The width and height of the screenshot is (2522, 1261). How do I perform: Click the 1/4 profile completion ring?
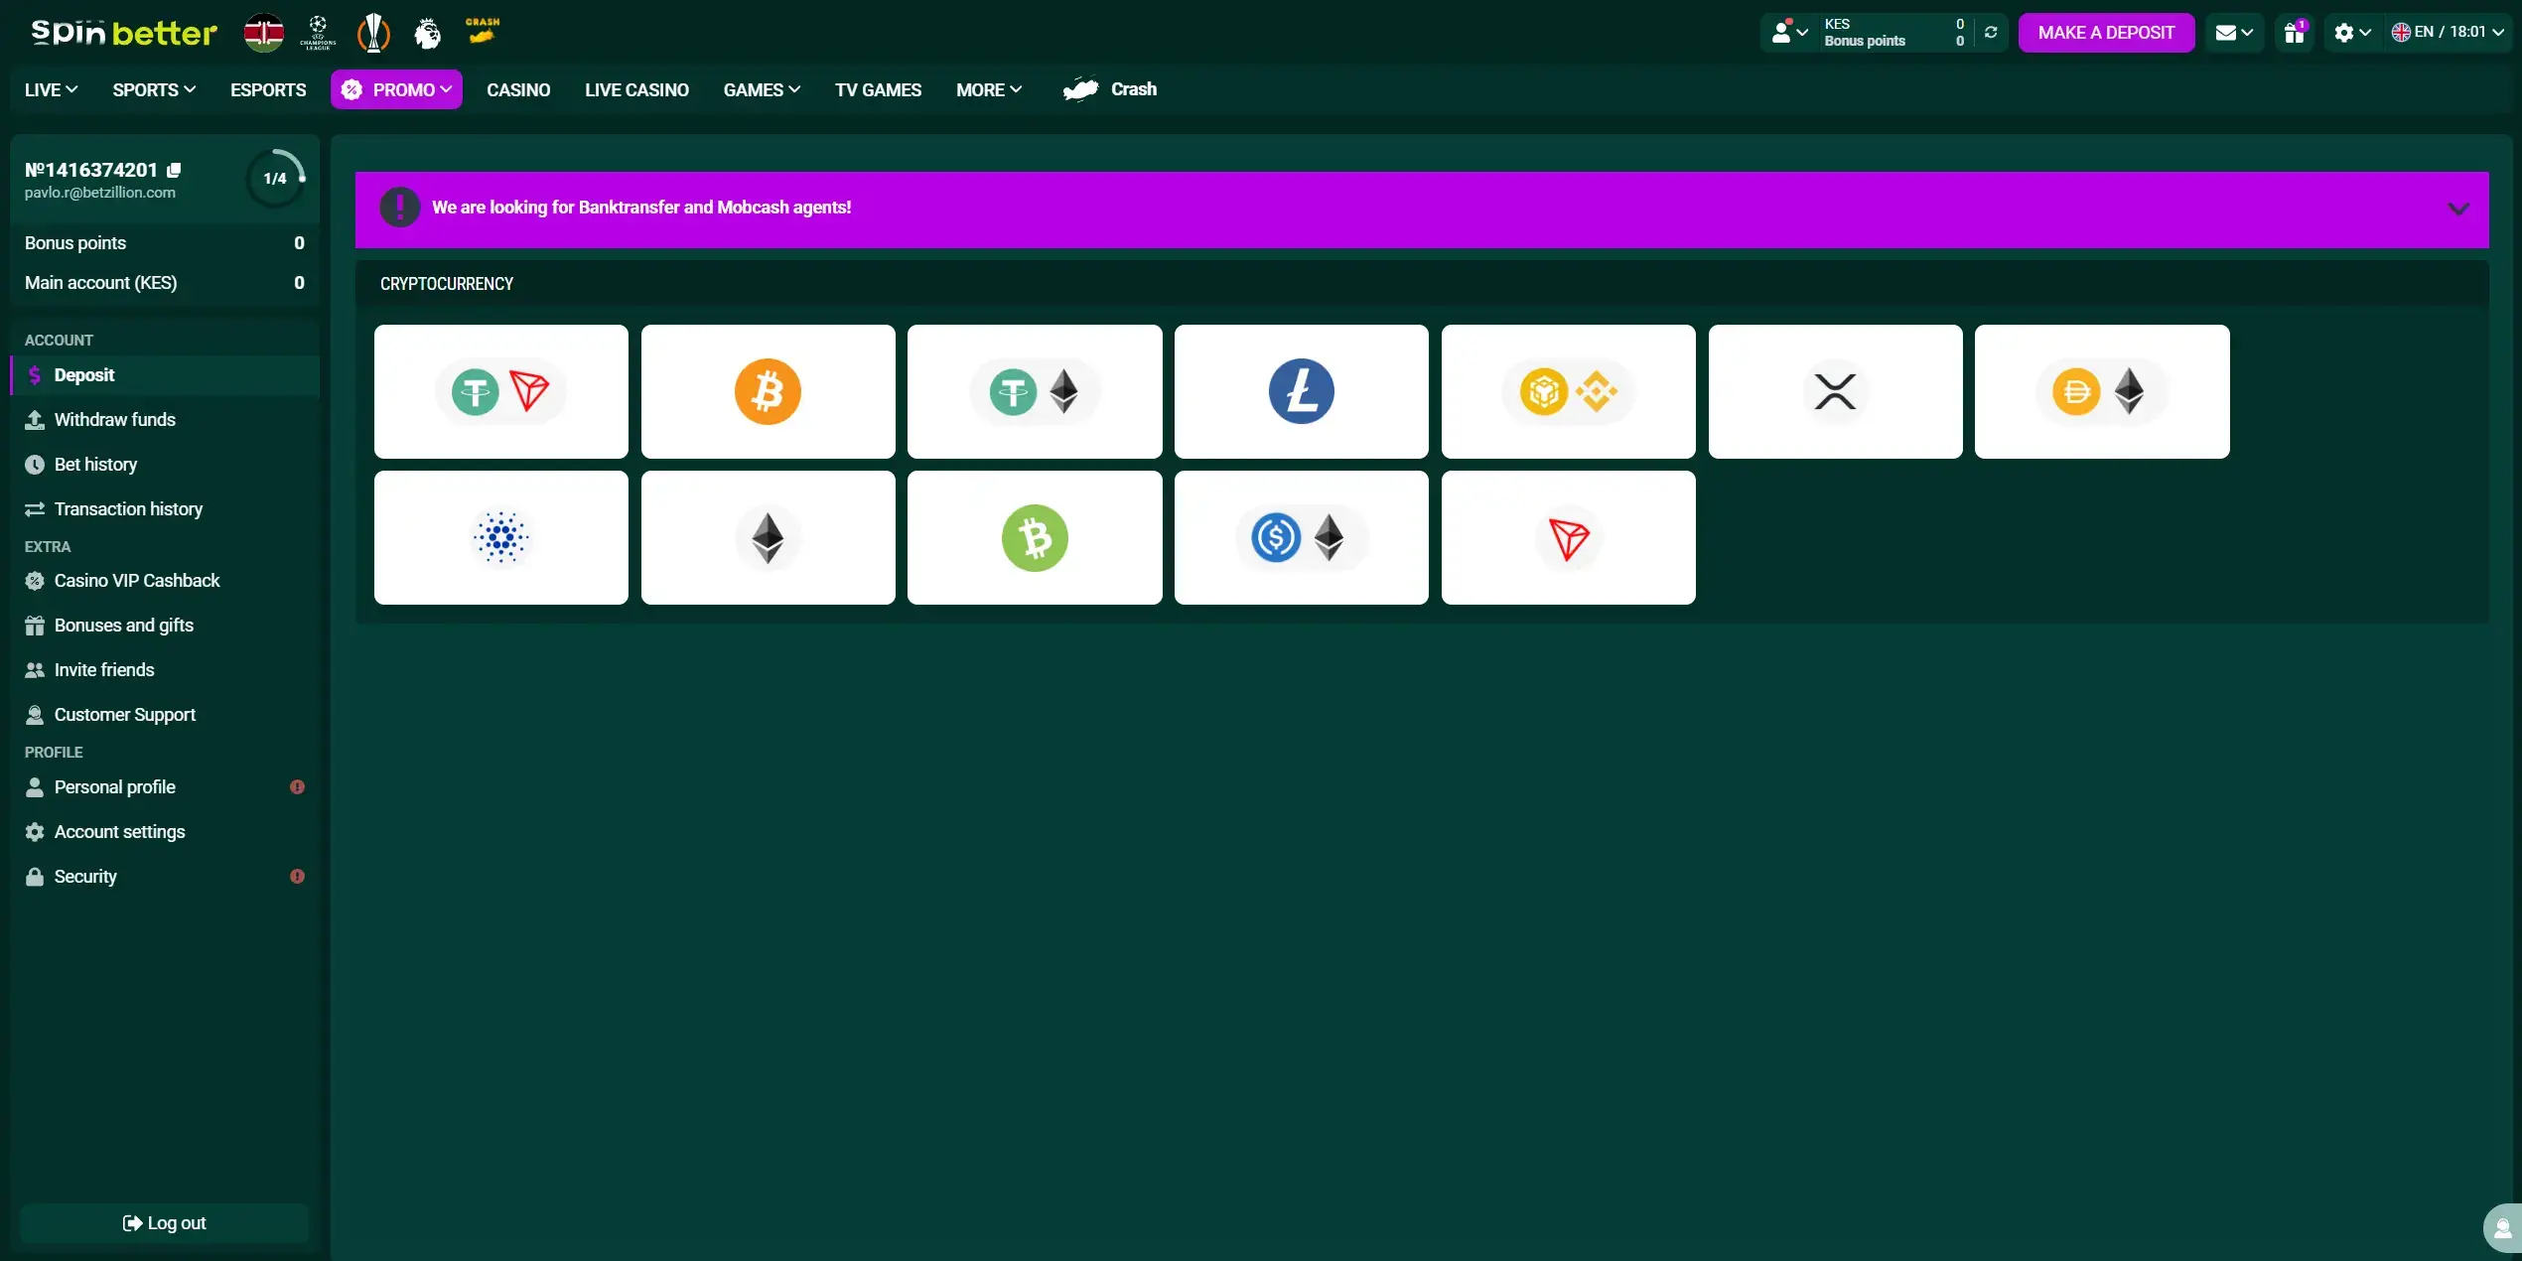pyautogui.click(x=275, y=178)
